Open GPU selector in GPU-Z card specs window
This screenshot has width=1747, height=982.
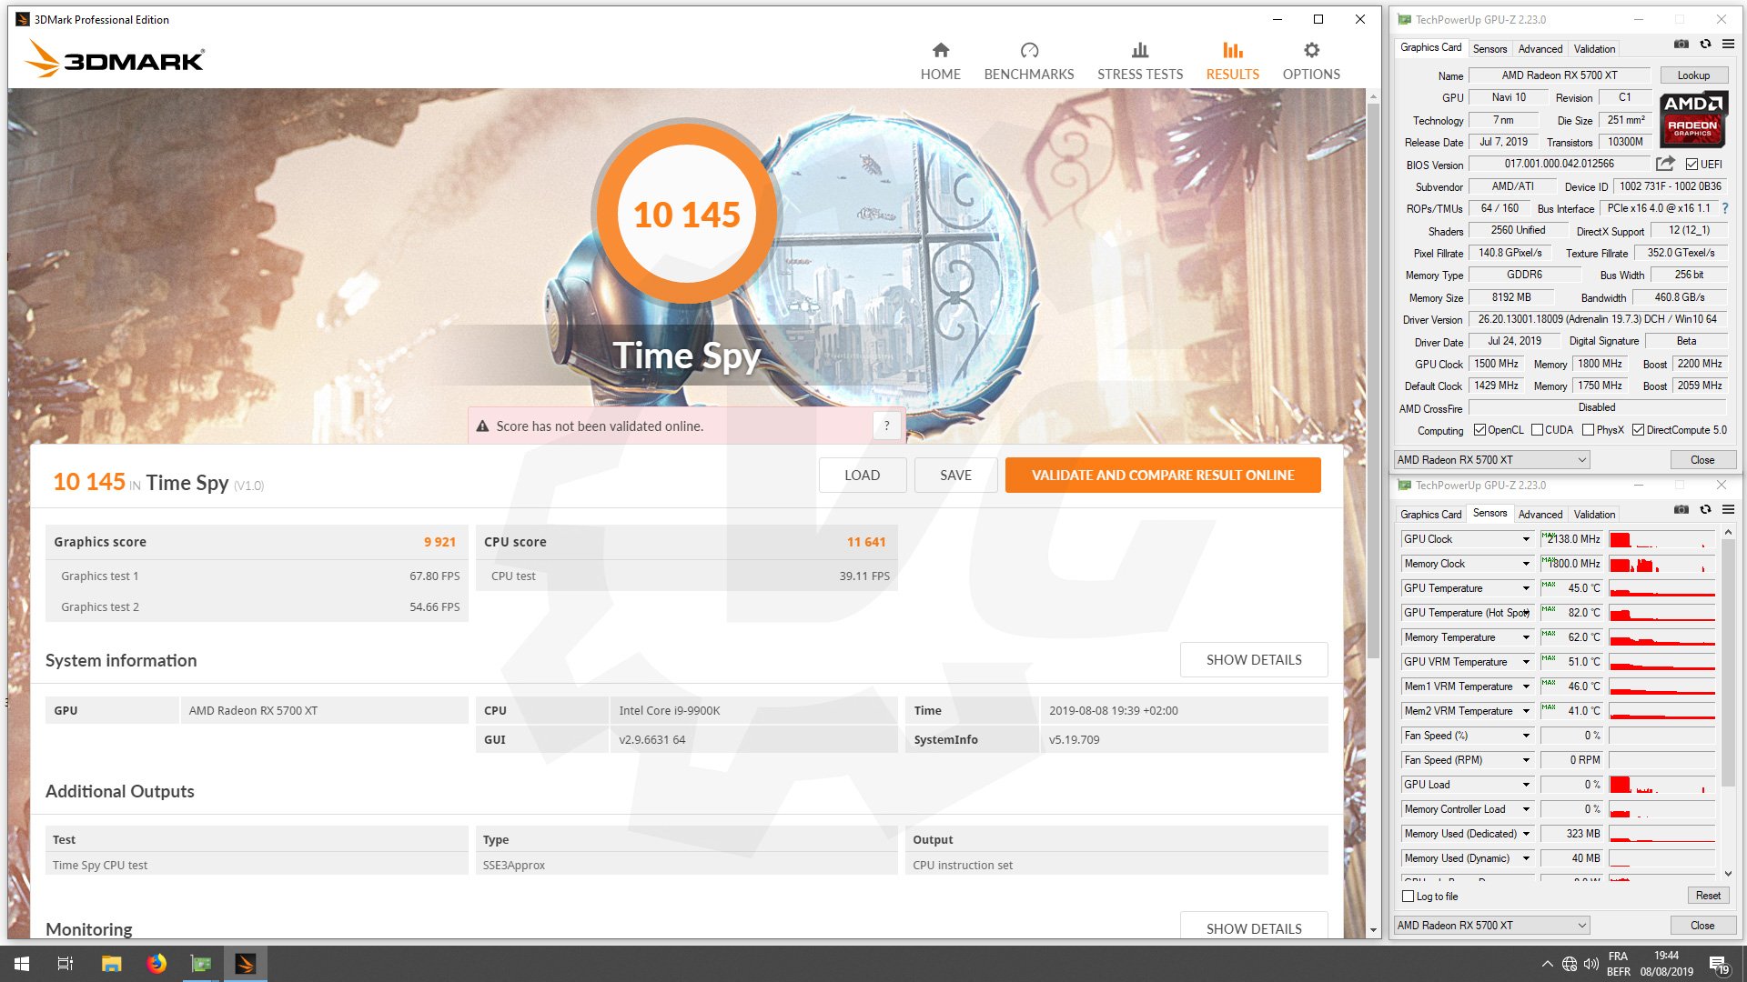pos(1492,460)
